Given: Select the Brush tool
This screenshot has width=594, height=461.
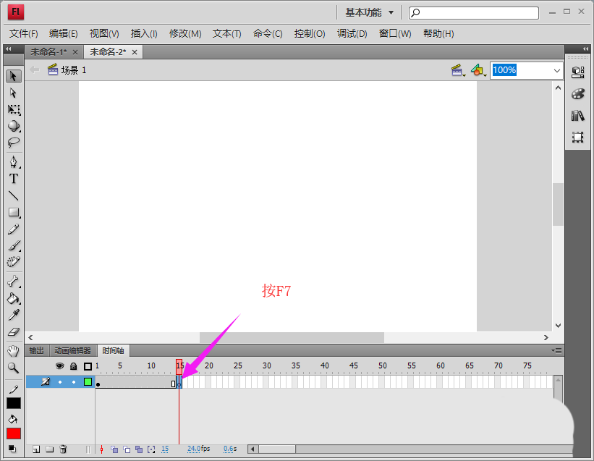Looking at the screenshot, I should (x=14, y=245).
